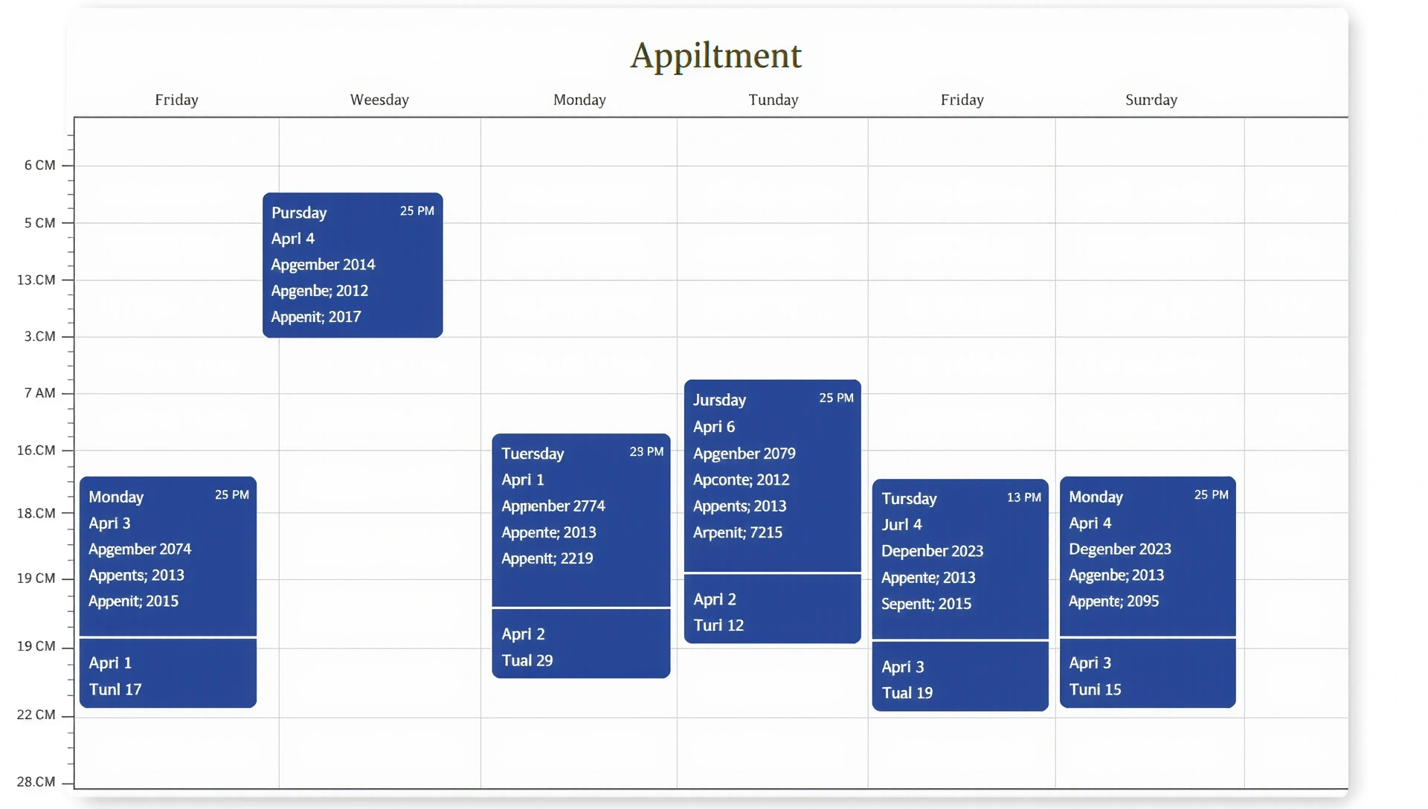Click the 13 PM label on Tursday block
The height and width of the screenshot is (809, 1428).
(1023, 497)
